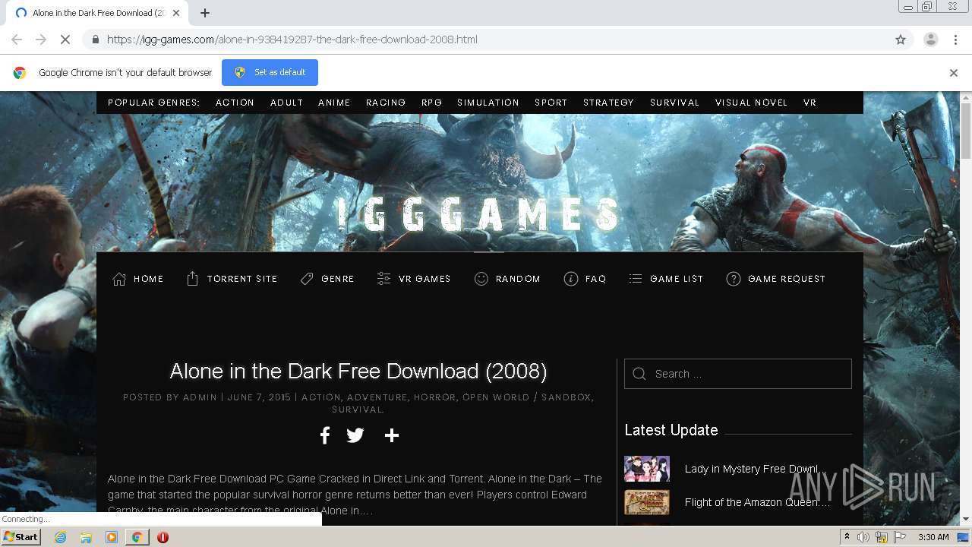Click the browser forward arrow

coord(41,40)
